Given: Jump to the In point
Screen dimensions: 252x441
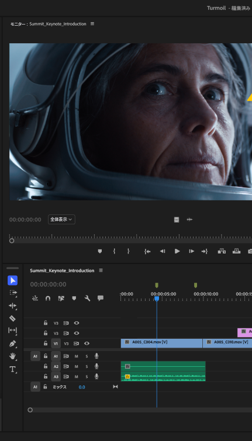Looking at the screenshot, I should coord(147,251).
